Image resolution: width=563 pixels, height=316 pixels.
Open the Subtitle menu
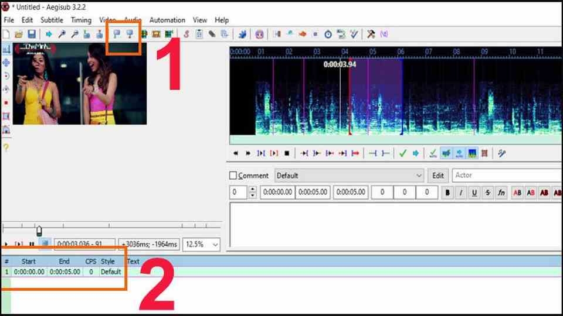52,20
